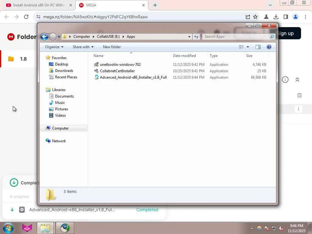This screenshot has width=312, height=234.
Task: Bookmark this page with the star icon
Action: pos(256,17)
